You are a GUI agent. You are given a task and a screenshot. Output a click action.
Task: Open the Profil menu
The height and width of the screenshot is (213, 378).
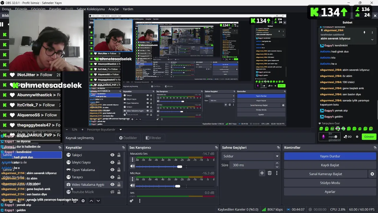coord(69,9)
